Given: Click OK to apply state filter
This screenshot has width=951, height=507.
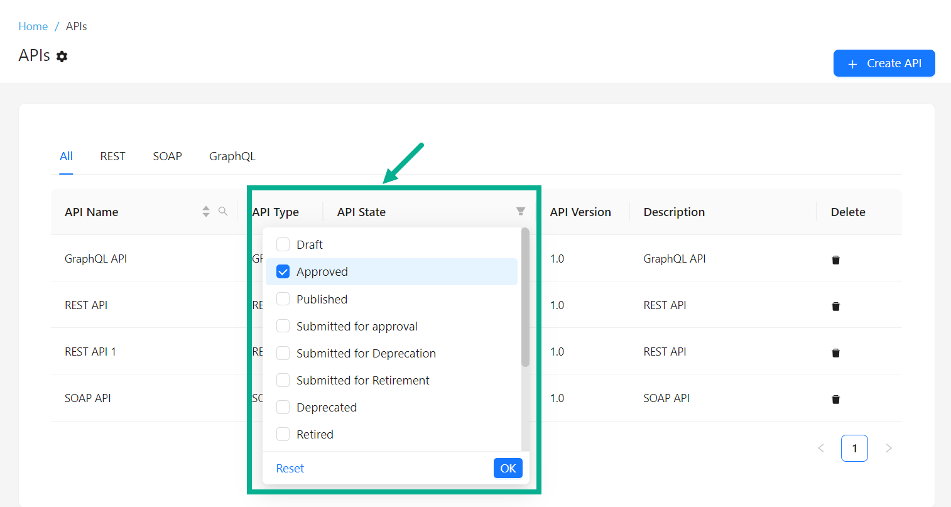Looking at the screenshot, I should (508, 468).
